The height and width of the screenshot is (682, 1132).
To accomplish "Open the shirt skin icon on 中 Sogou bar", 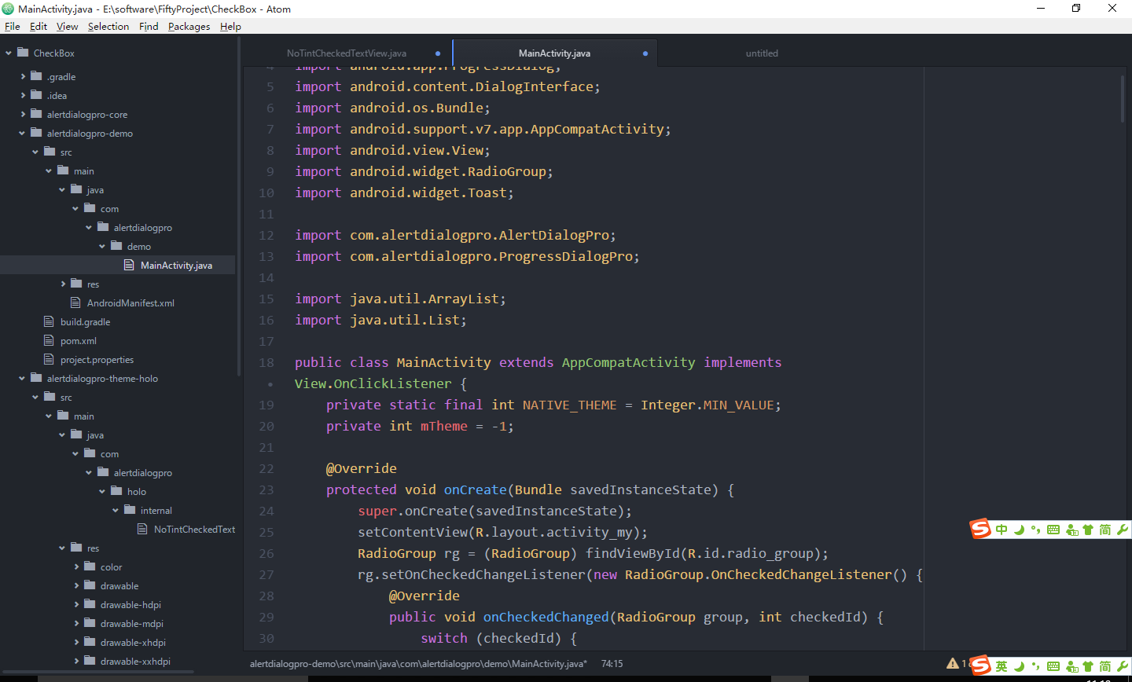I will [x=1088, y=530].
